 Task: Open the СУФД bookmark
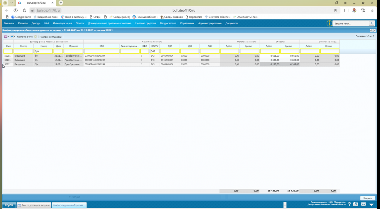click(95, 17)
